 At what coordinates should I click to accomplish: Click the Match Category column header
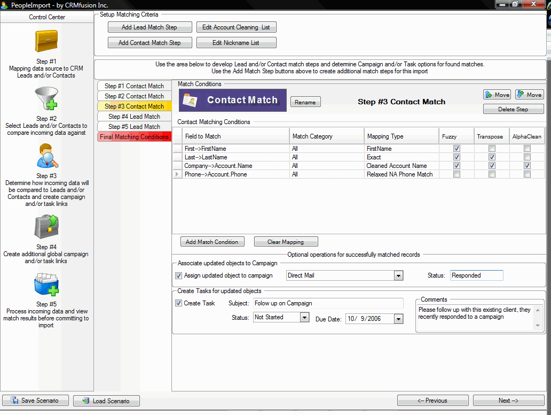pyautogui.click(x=327, y=136)
